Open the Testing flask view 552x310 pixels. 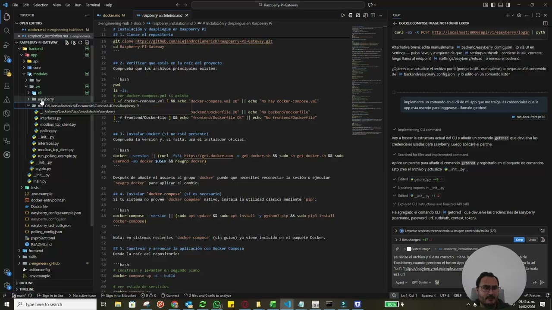(x=6, y=86)
